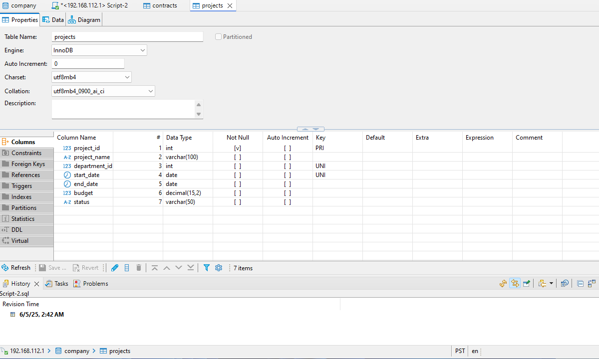Viewport: 599px width, 359px height.
Task: Open the Engine InnoDB dropdown
Action: tap(99, 50)
